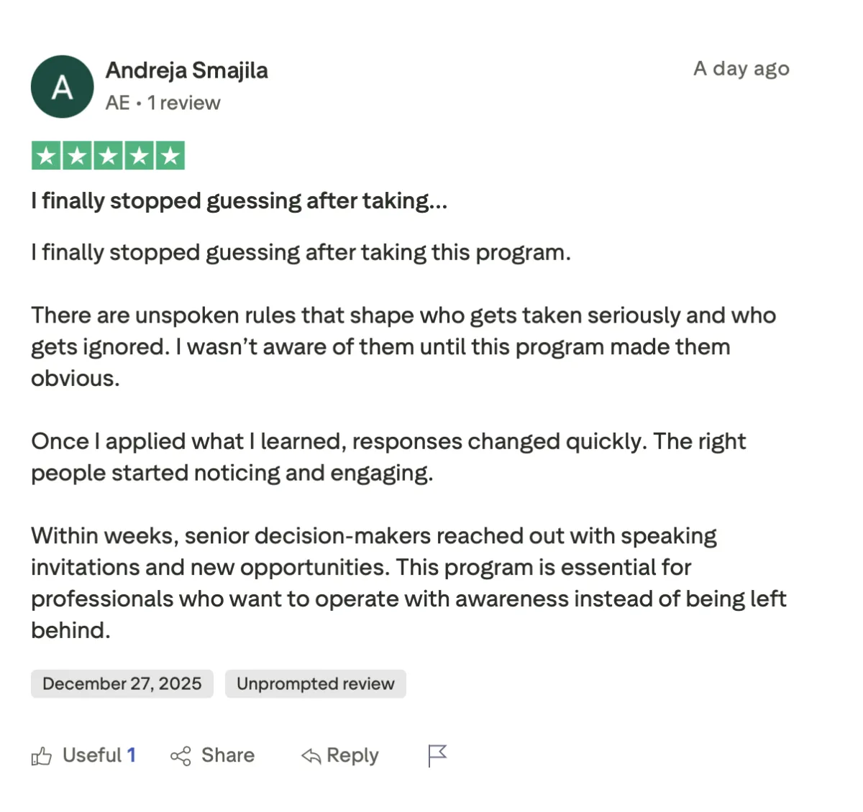863x812 pixels.
Task: Click the fourth star of the rating bar
Action: (140, 154)
